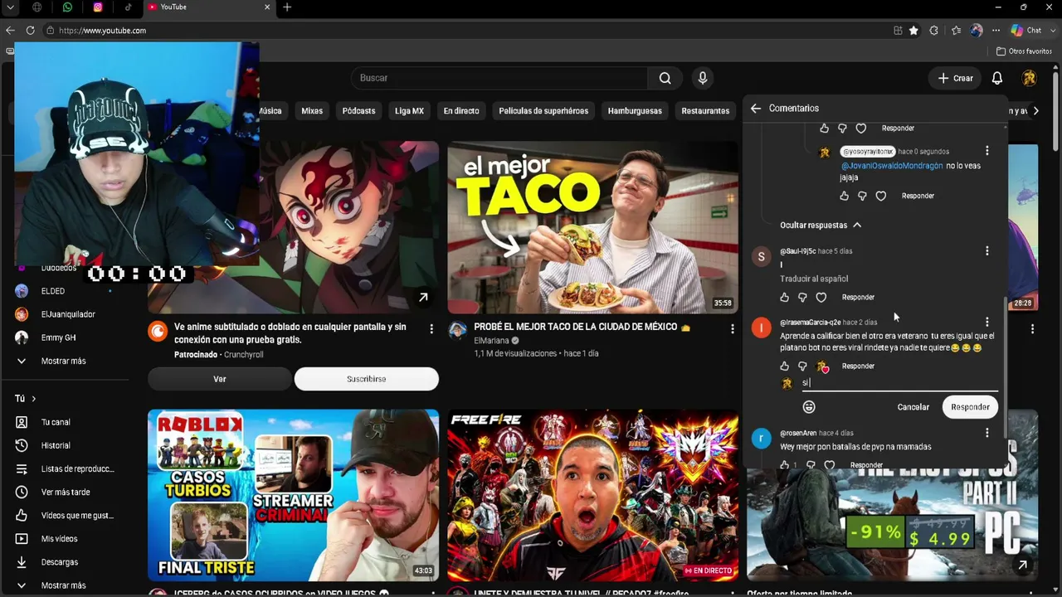Dislike the 'no lo veas jajaja' reply
Viewport: 1062px width, 597px height.
click(x=862, y=196)
